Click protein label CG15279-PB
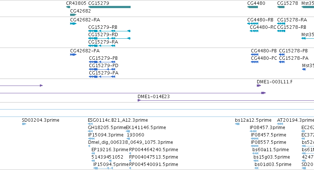The width and height of the screenshot is (314, 170). coord(103,58)
